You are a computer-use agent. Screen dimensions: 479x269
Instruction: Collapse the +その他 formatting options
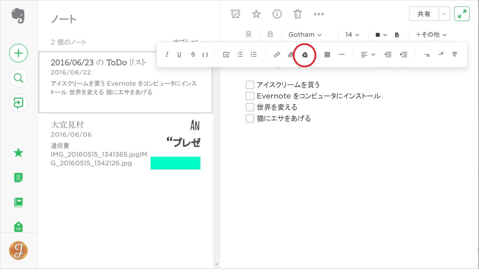click(431, 34)
